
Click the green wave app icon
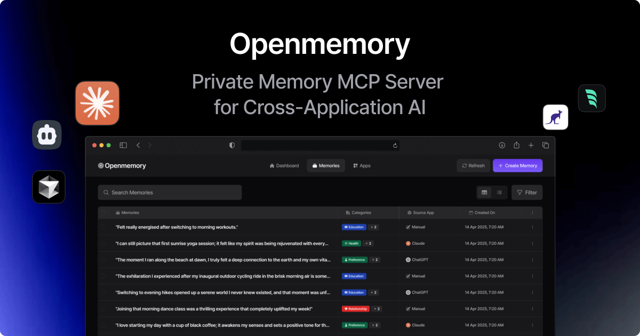591,98
